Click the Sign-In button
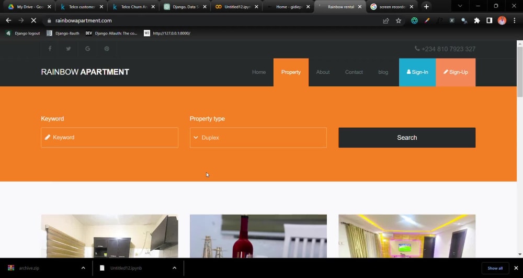This screenshot has height=278, width=523. tap(417, 72)
